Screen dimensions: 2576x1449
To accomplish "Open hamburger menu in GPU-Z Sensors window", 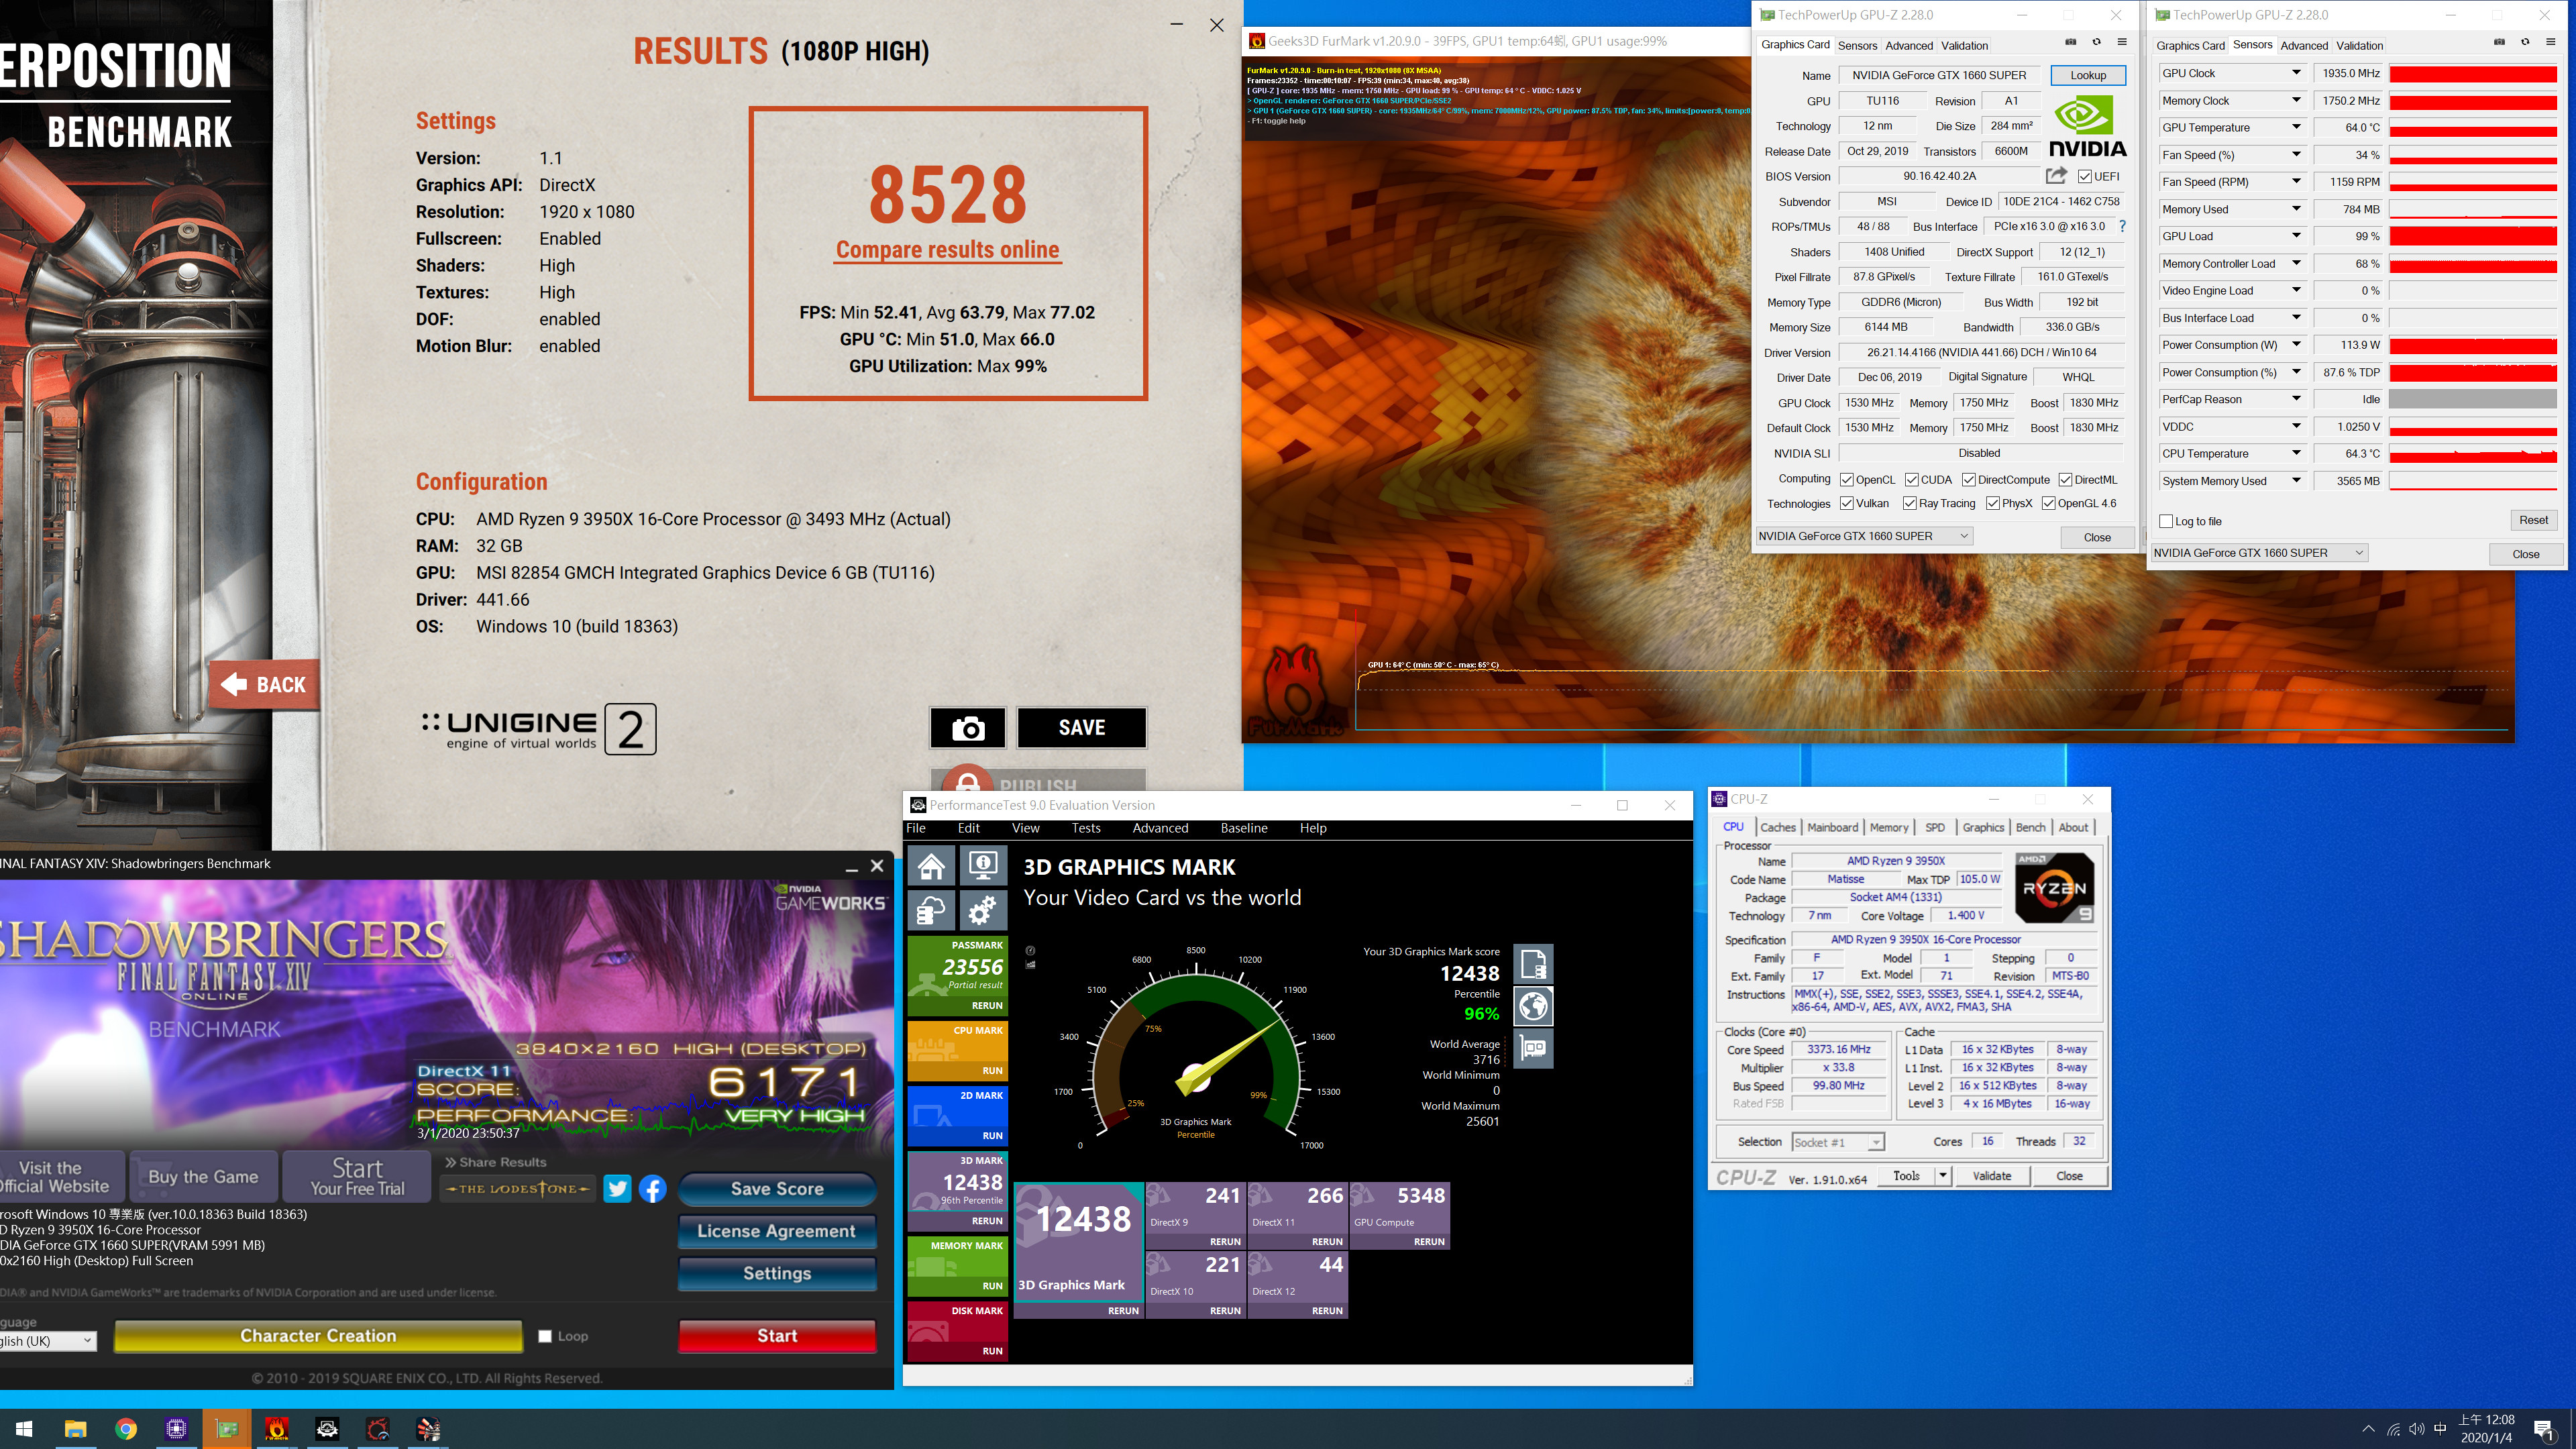I will point(2551,42).
